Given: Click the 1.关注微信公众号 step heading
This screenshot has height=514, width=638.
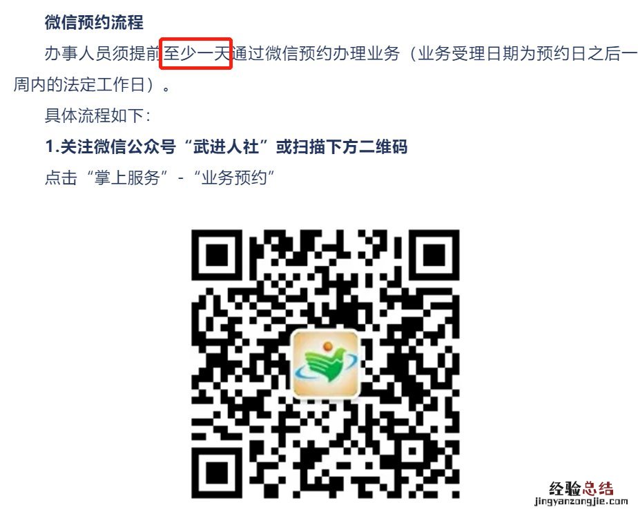Looking at the screenshot, I should tap(110, 146).
